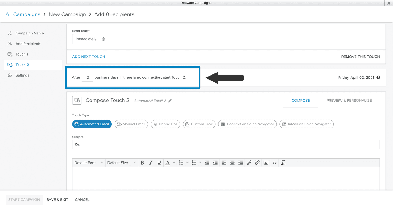The width and height of the screenshot is (393, 209).
Task: Insert a bulleted list
Action: coord(194,163)
